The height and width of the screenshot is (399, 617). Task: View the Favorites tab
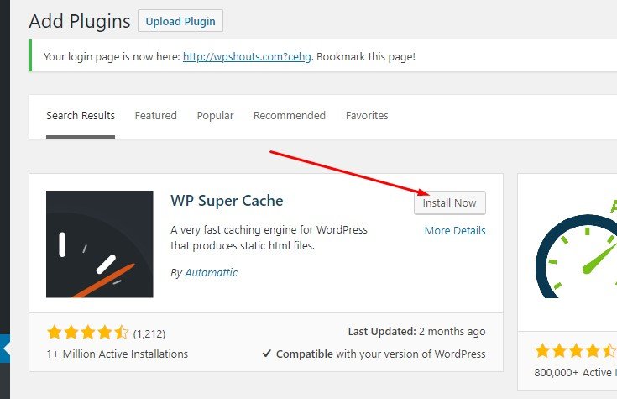point(367,116)
